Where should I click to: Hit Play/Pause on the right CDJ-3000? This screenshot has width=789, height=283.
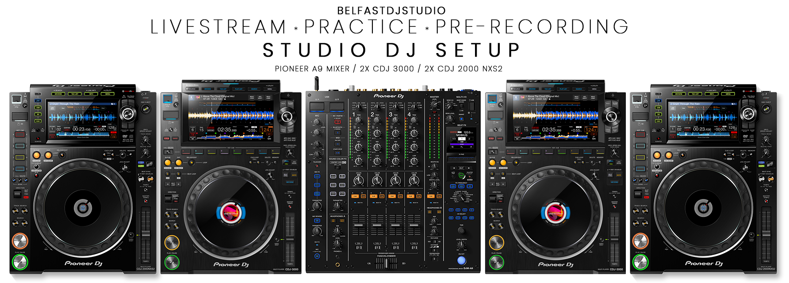point(496,262)
